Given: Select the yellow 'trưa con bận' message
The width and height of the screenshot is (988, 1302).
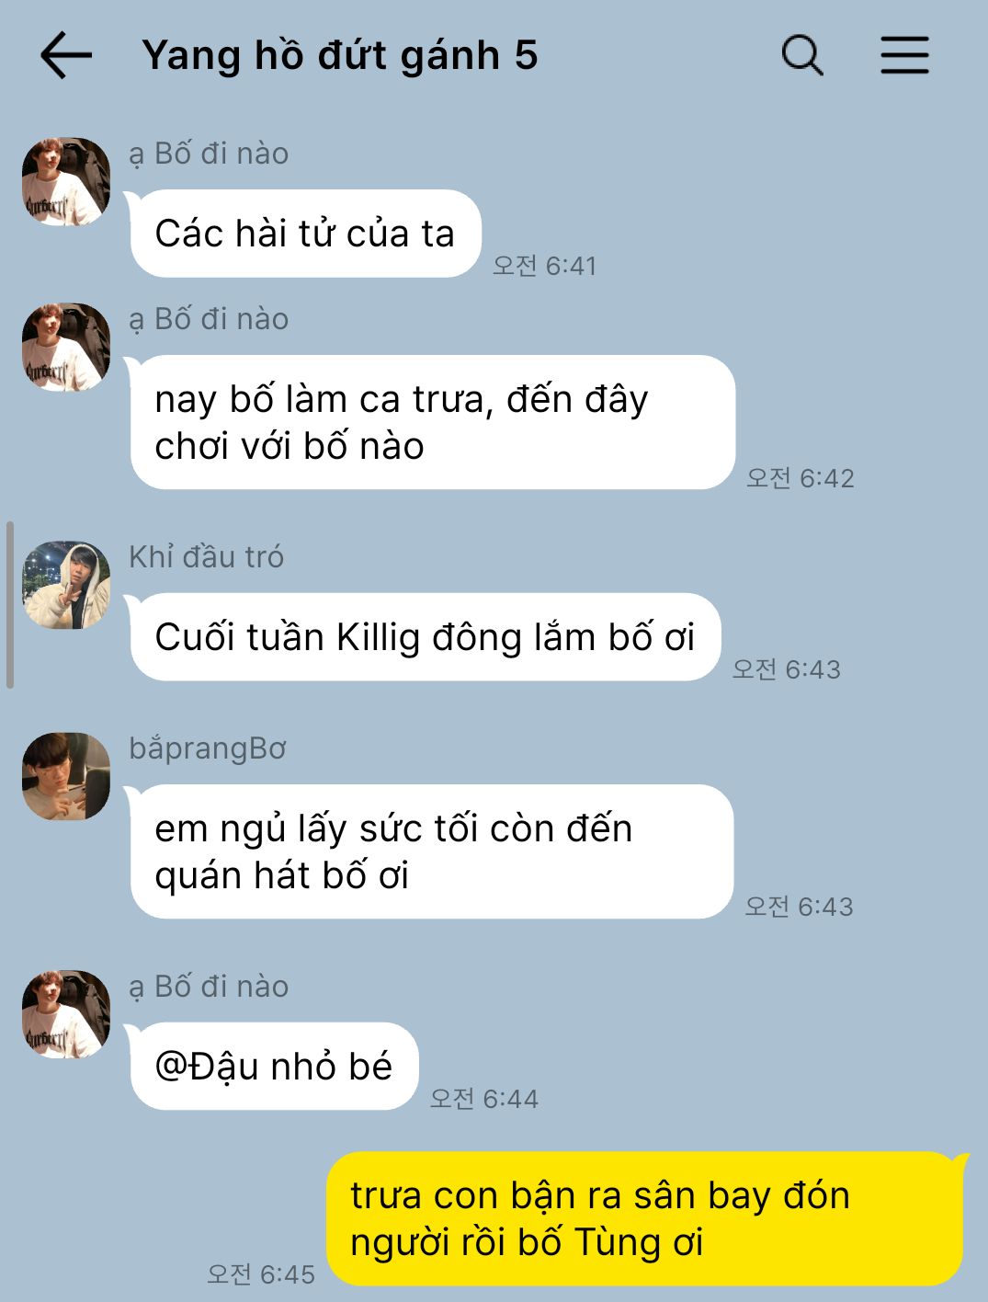Looking at the screenshot, I should click(645, 1219).
